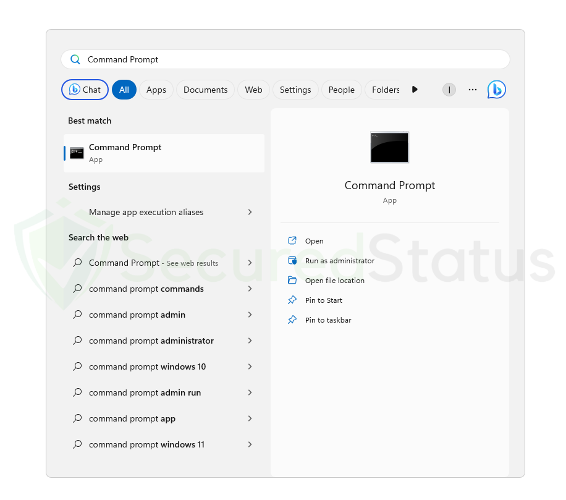The height and width of the screenshot is (500, 566).
Task: Click search icon beside 'command prompt admin' suggestion
Action: tap(77, 315)
